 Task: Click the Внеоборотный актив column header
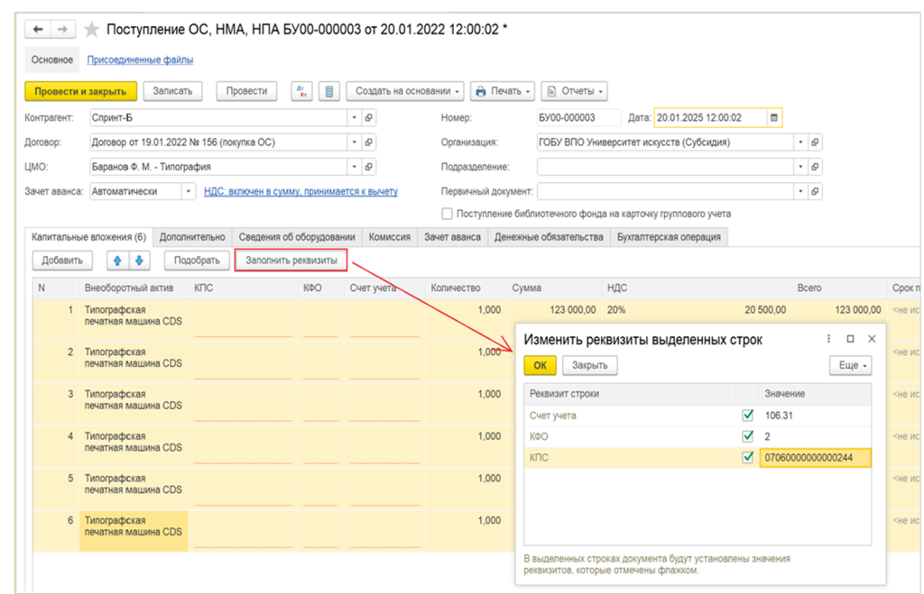tap(134, 288)
